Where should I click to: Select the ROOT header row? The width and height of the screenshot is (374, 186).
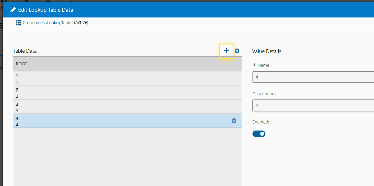coord(127,64)
